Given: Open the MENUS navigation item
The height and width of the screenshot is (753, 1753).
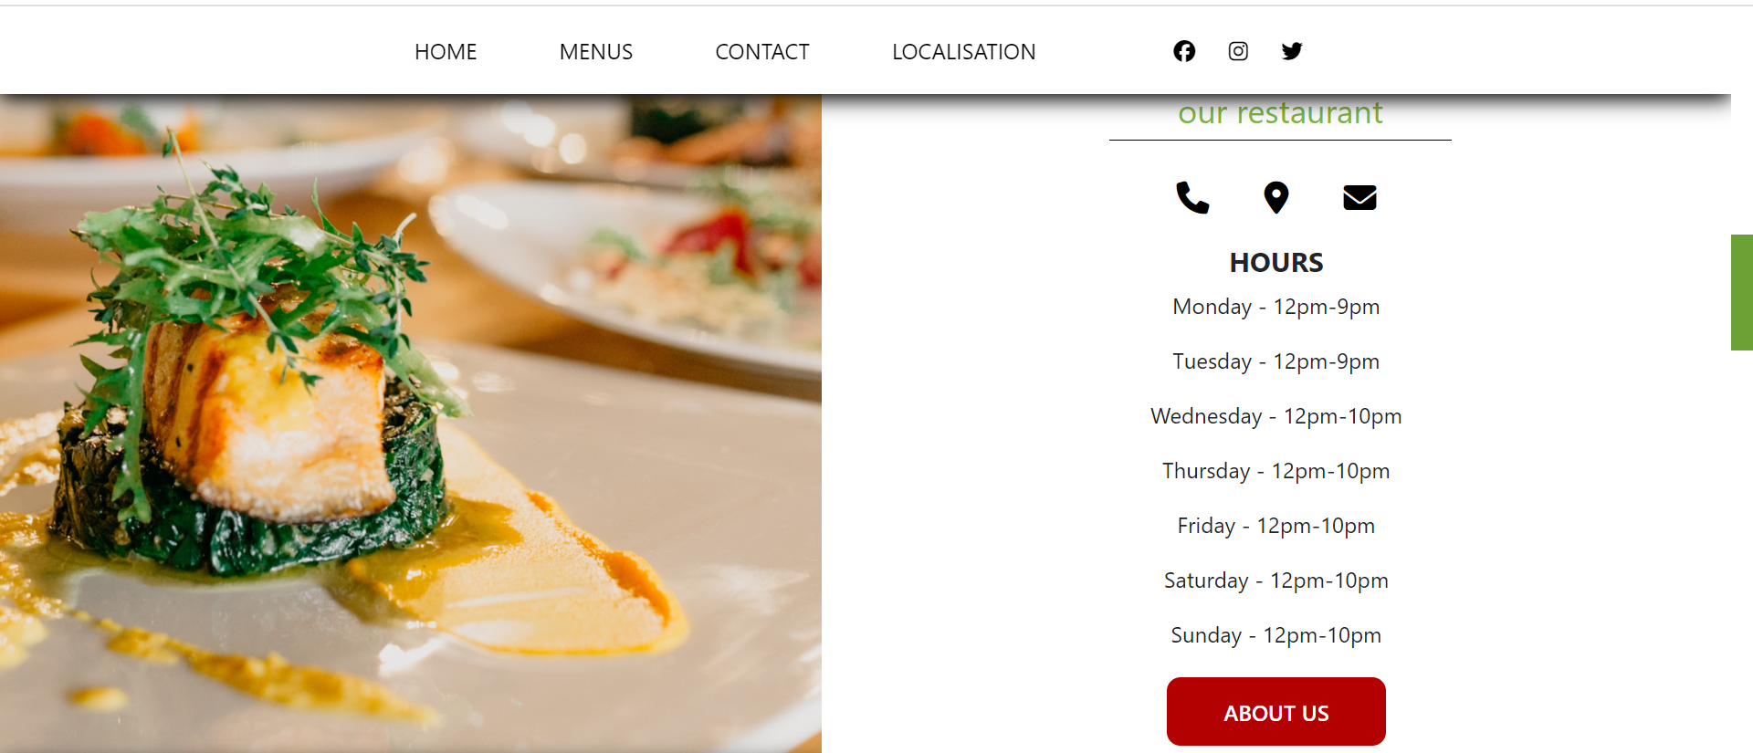Looking at the screenshot, I should [x=596, y=52].
